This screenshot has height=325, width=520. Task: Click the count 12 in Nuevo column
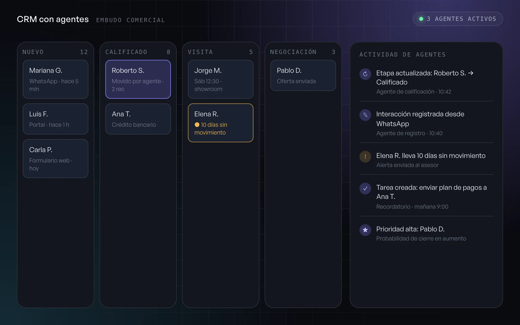click(x=84, y=52)
